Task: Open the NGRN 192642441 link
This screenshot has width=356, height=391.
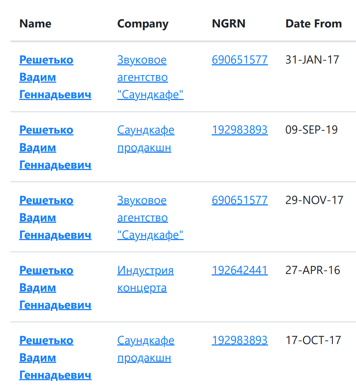Action: pos(239,270)
